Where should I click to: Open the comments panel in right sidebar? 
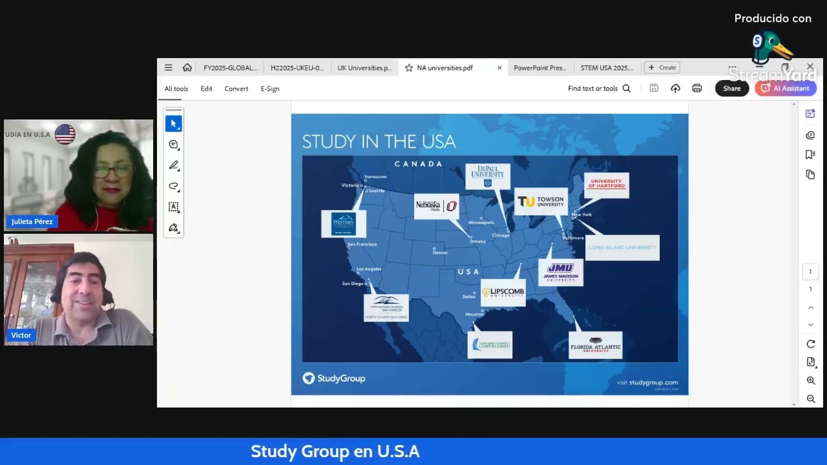coord(810,135)
